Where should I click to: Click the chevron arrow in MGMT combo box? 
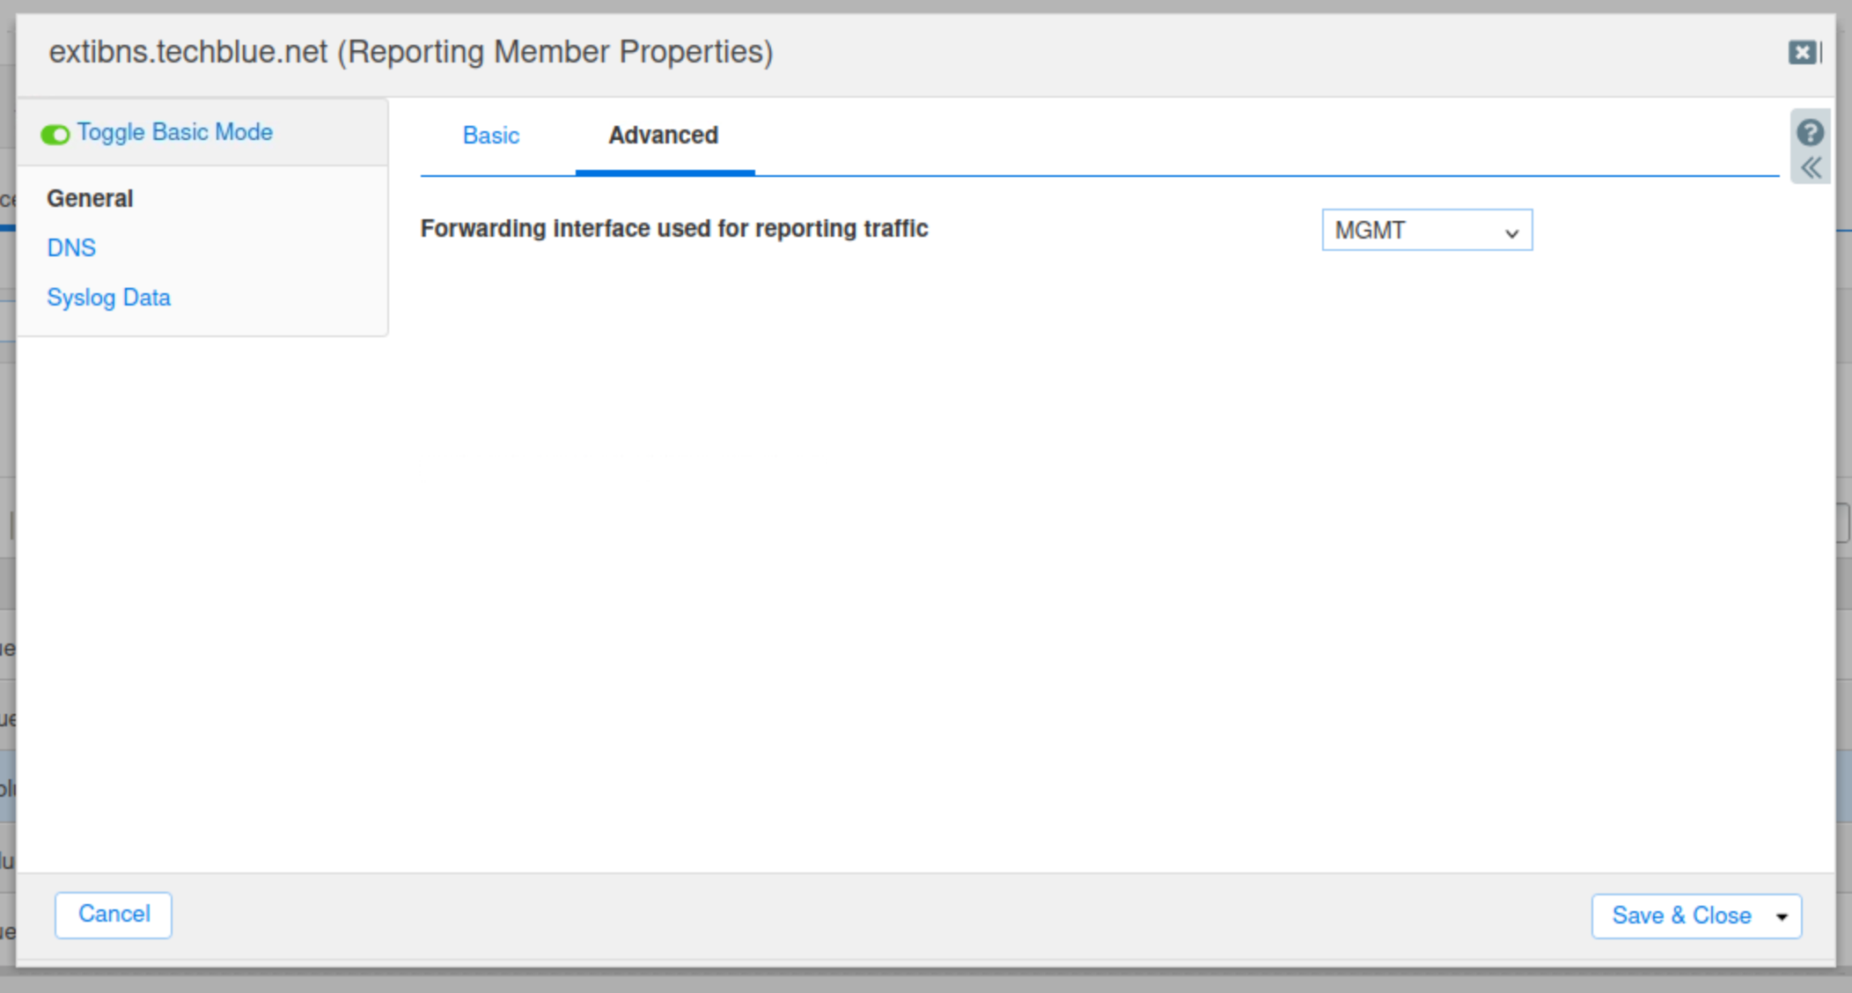pyautogui.click(x=1511, y=233)
